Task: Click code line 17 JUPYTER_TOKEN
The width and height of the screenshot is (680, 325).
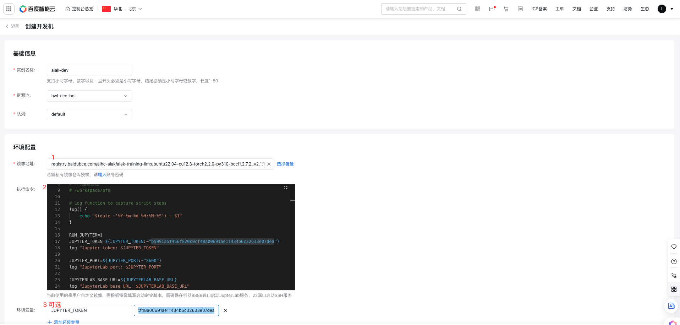Action: [174, 242]
